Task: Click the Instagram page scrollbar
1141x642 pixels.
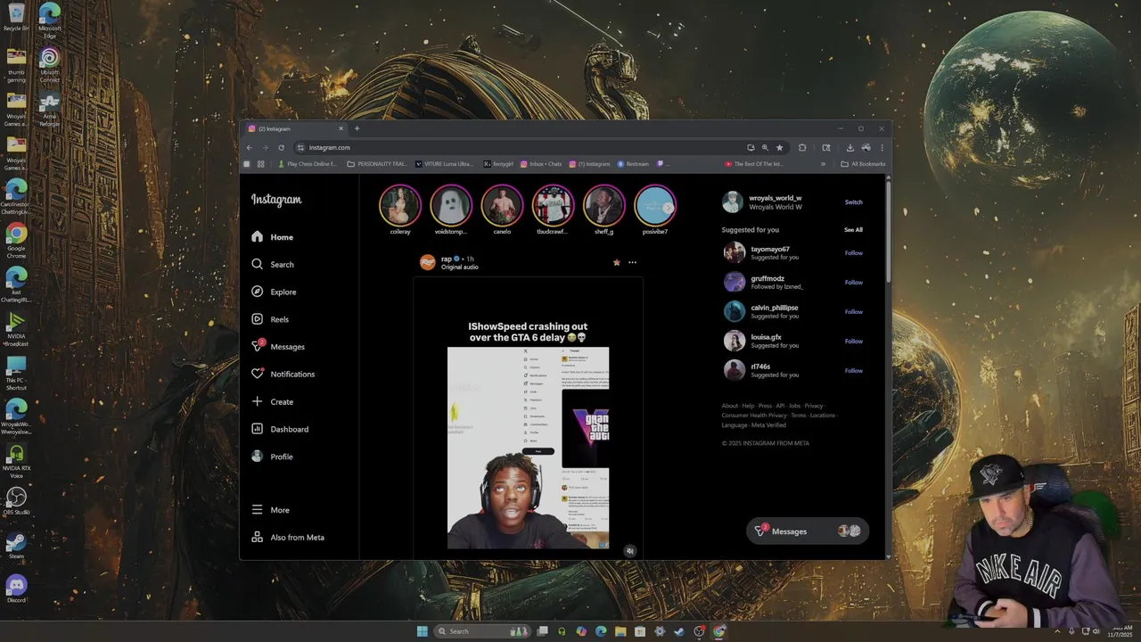Action: point(888,232)
